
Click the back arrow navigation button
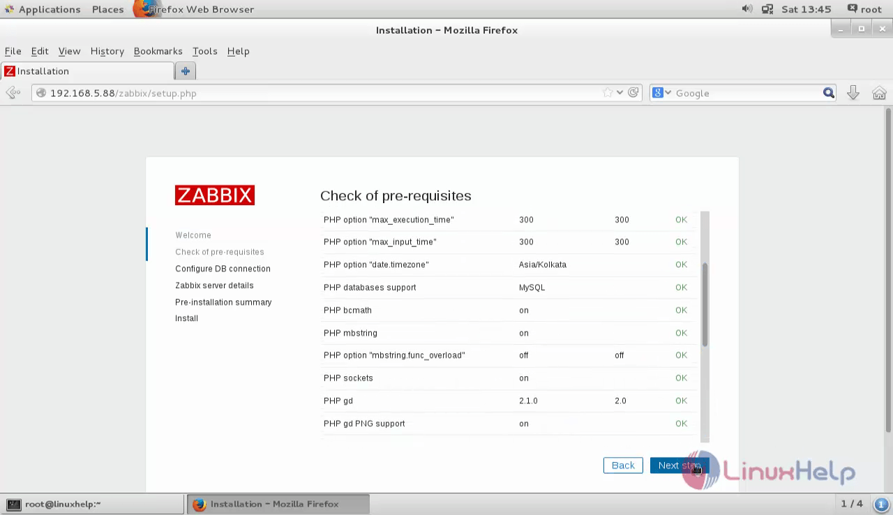click(13, 93)
